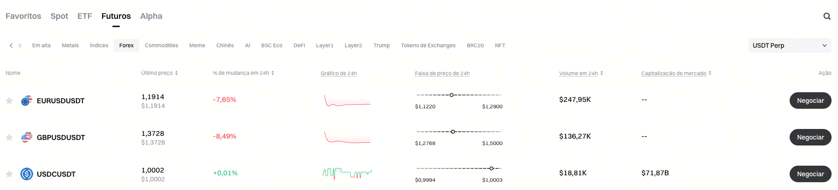This screenshot has height=190, width=838.
Task: Switch to the Spot tab
Action: tap(59, 16)
